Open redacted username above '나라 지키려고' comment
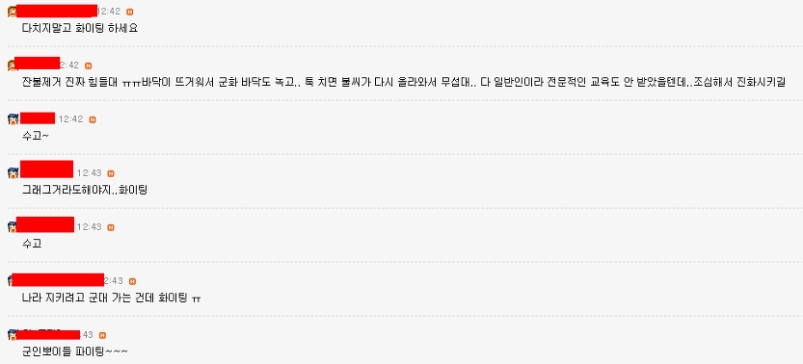Viewport: 803px width, 364px height. (58, 279)
